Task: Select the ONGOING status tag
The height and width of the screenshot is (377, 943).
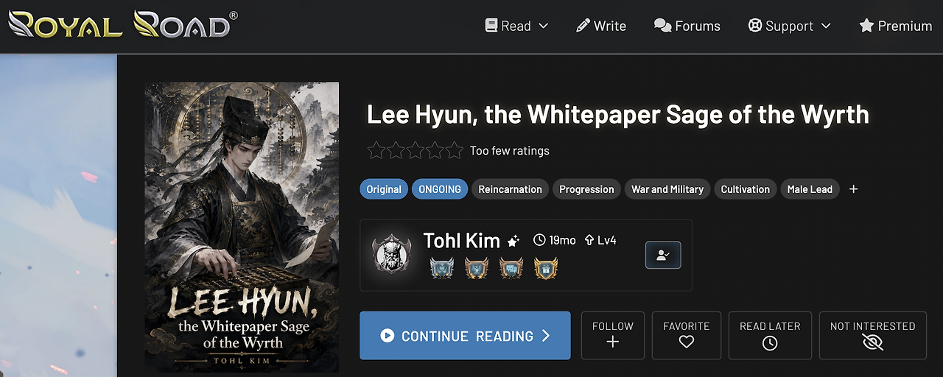Action: click(x=440, y=189)
